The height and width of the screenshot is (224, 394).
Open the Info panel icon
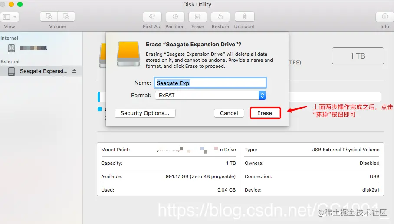385,17
